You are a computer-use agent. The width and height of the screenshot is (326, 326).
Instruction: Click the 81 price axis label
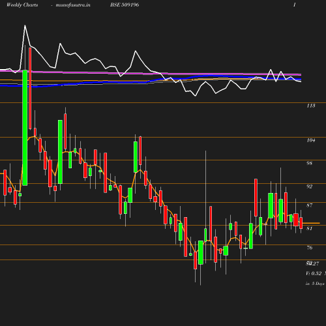coord(309,228)
